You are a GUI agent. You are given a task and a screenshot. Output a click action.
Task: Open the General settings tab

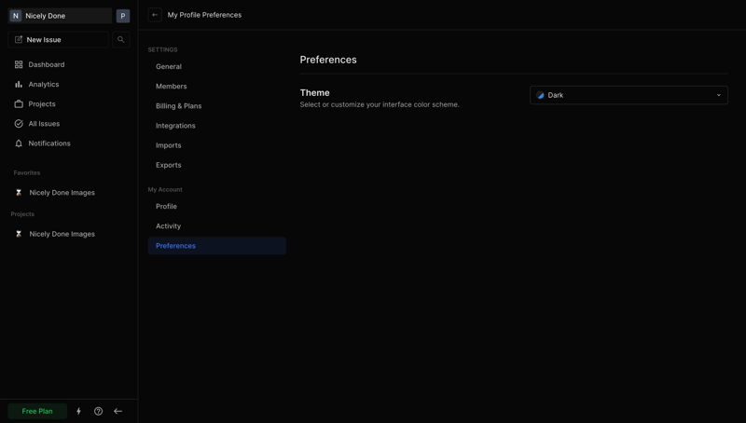pyautogui.click(x=169, y=67)
